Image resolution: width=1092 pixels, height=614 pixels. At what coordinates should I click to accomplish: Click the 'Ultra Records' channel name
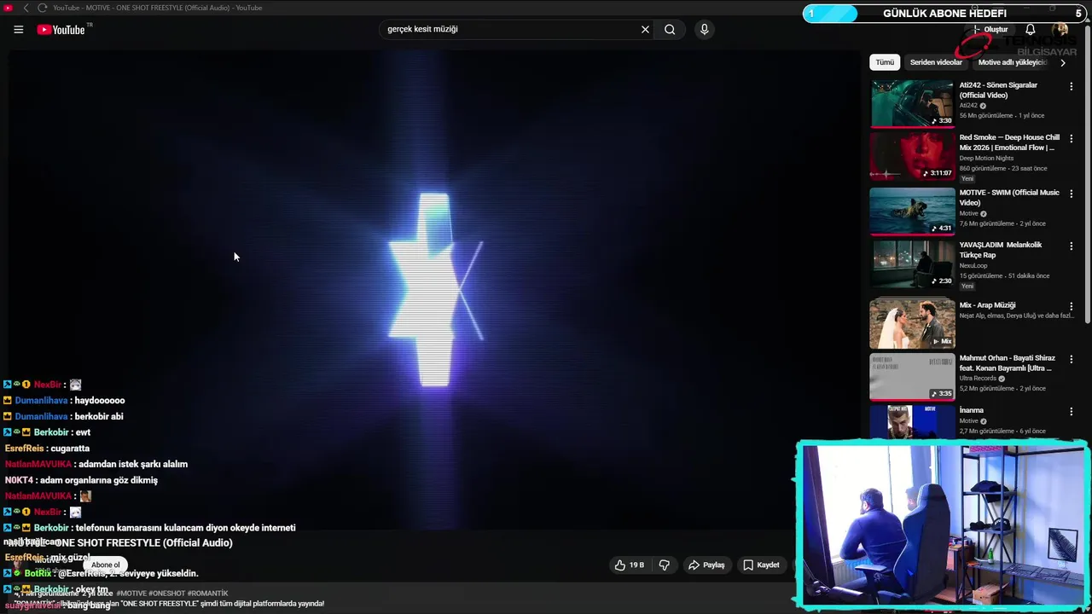pos(978,378)
